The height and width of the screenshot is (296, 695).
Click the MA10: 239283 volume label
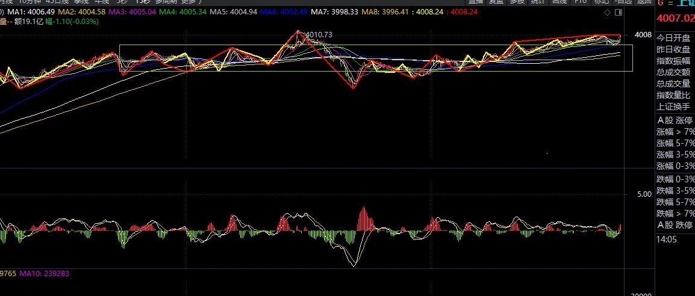[44, 273]
